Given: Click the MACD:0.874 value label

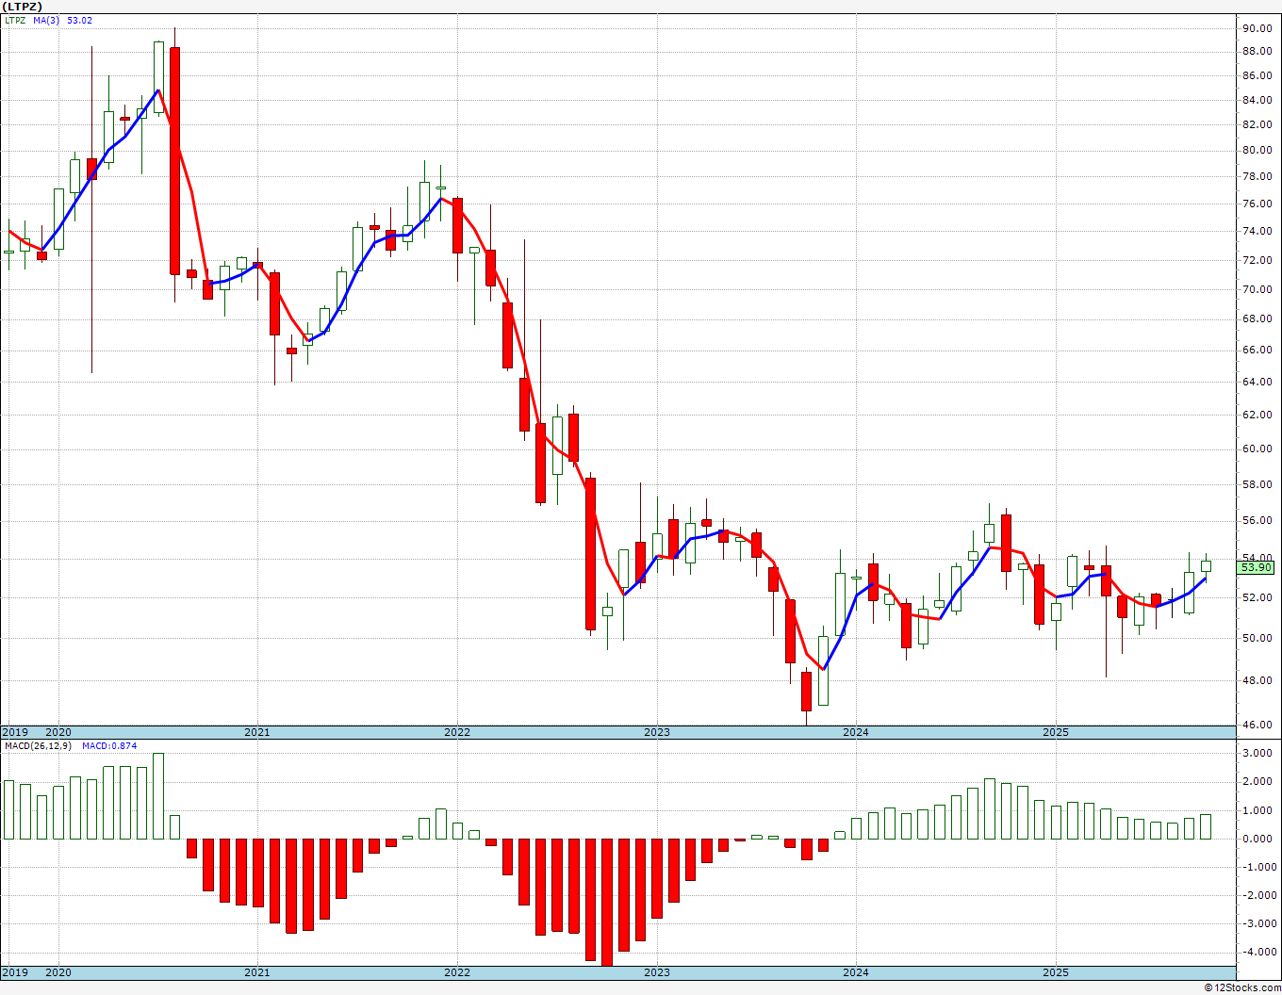Looking at the screenshot, I should pyautogui.click(x=109, y=745).
